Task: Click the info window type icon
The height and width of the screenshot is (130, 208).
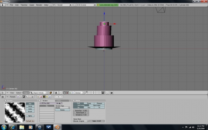Action: pyautogui.click(x=3, y=5)
